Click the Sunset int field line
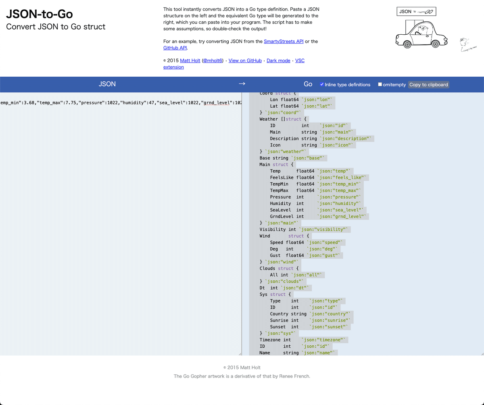Viewport: 484px width, 405px height. [x=309, y=327]
